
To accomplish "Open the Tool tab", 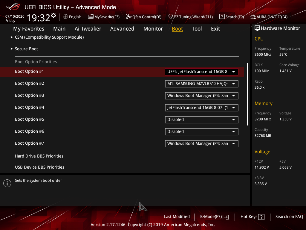I will pyautogui.click(x=197, y=29).
